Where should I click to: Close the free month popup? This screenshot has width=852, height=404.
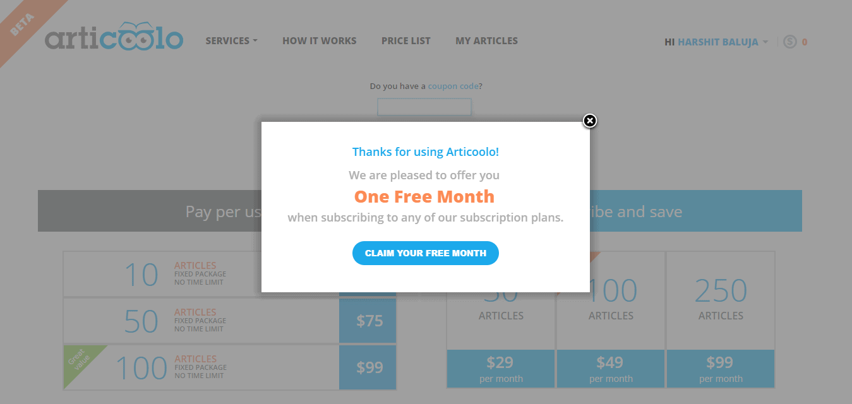(589, 121)
